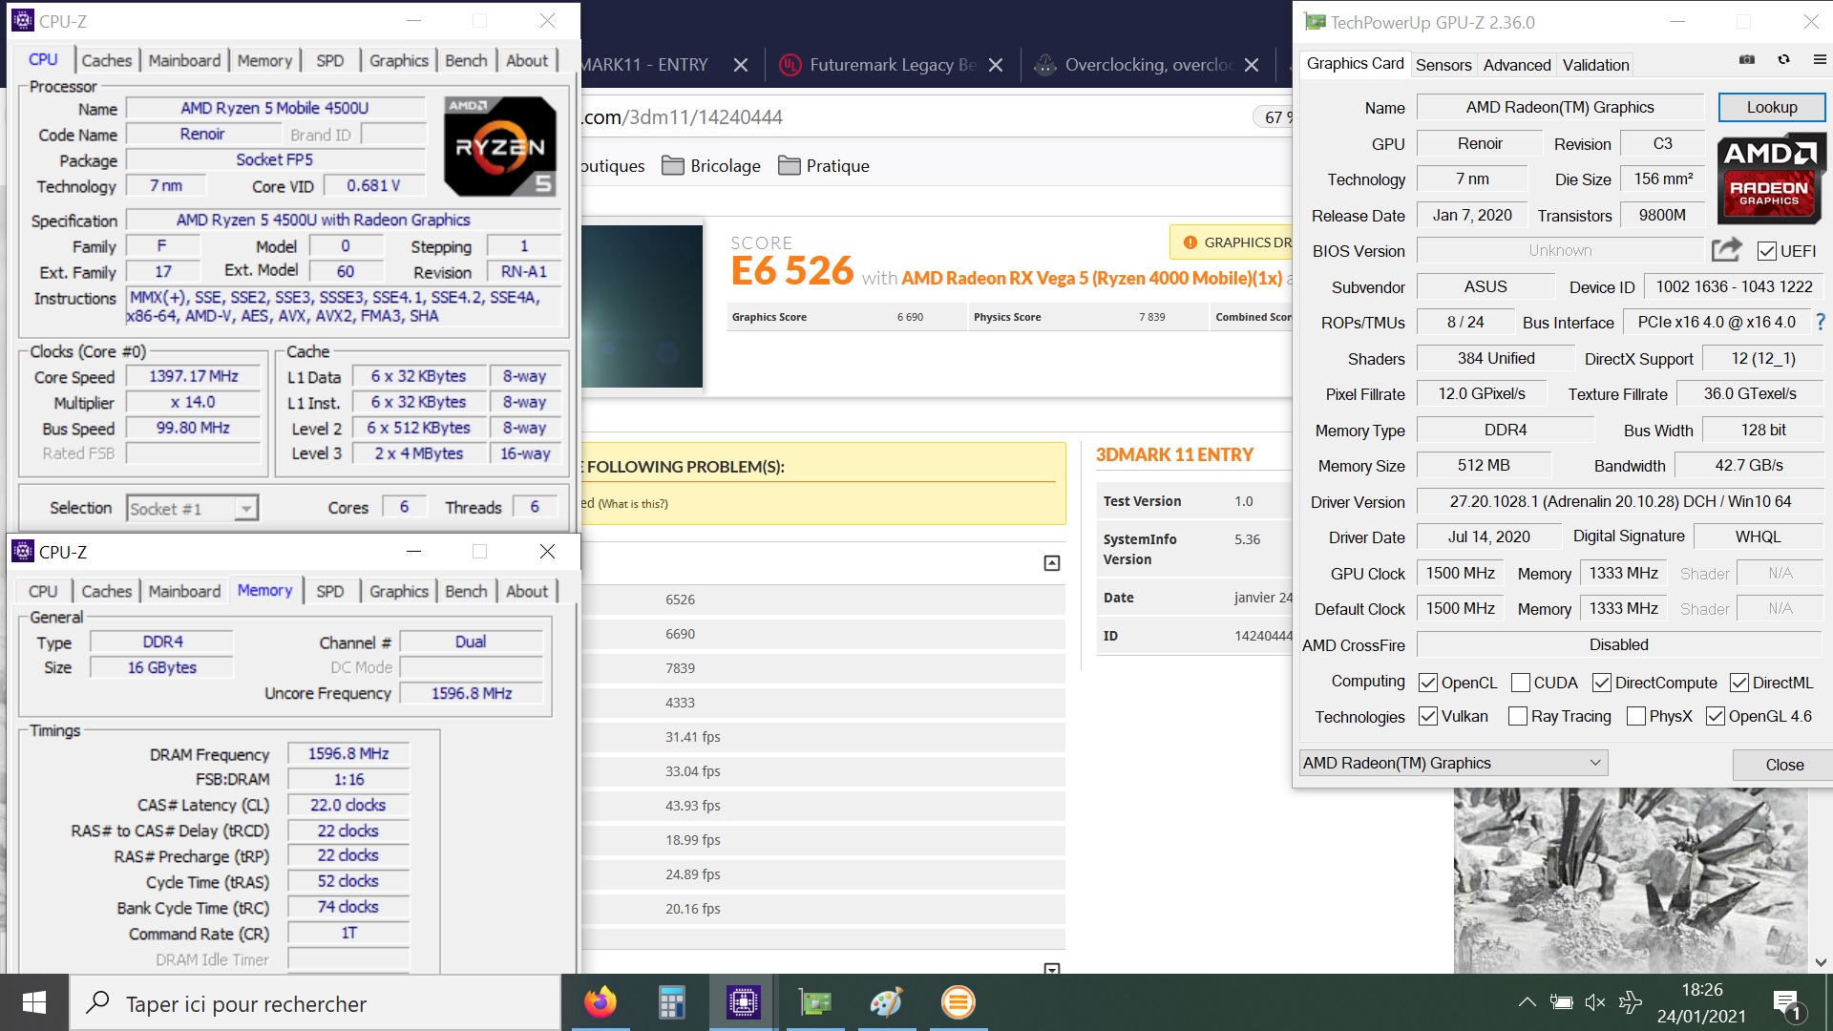Toggle DirectML checkbox
Image resolution: width=1833 pixels, height=1031 pixels.
coord(1739,683)
